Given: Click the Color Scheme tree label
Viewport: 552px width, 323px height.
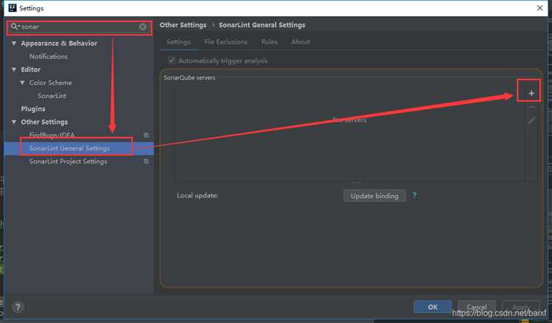Looking at the screenshot, I should 51,82.
